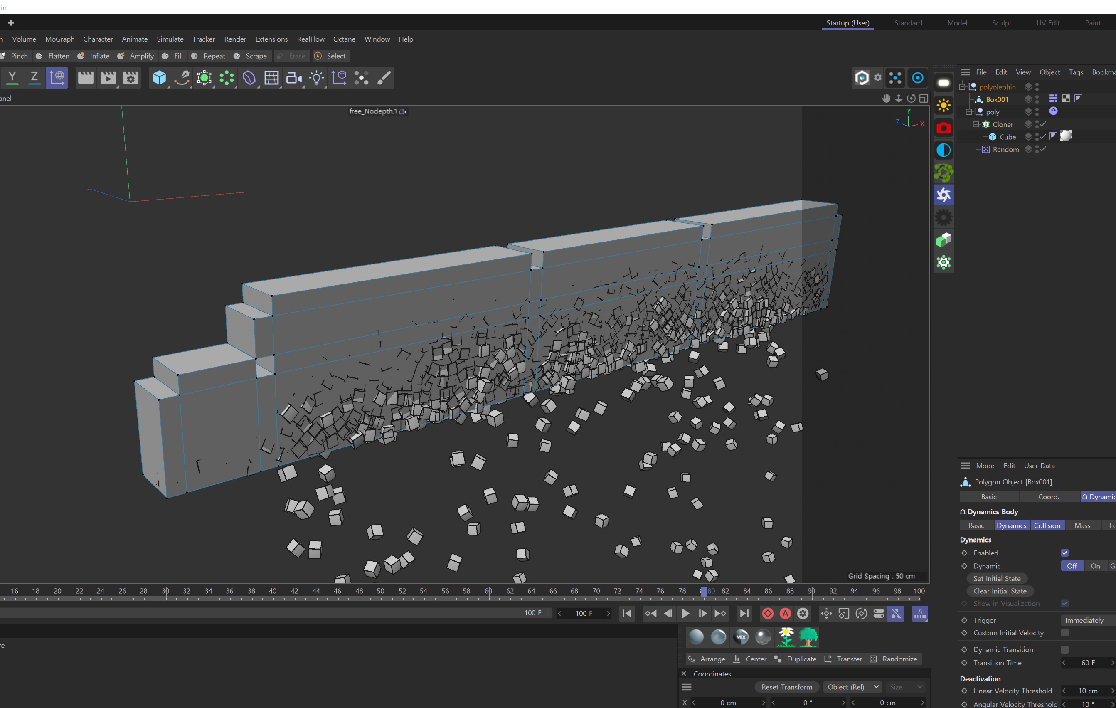This screenshot has width=1116, height=708.
Task: Click the Randomize button
Action: click(894, 659)
